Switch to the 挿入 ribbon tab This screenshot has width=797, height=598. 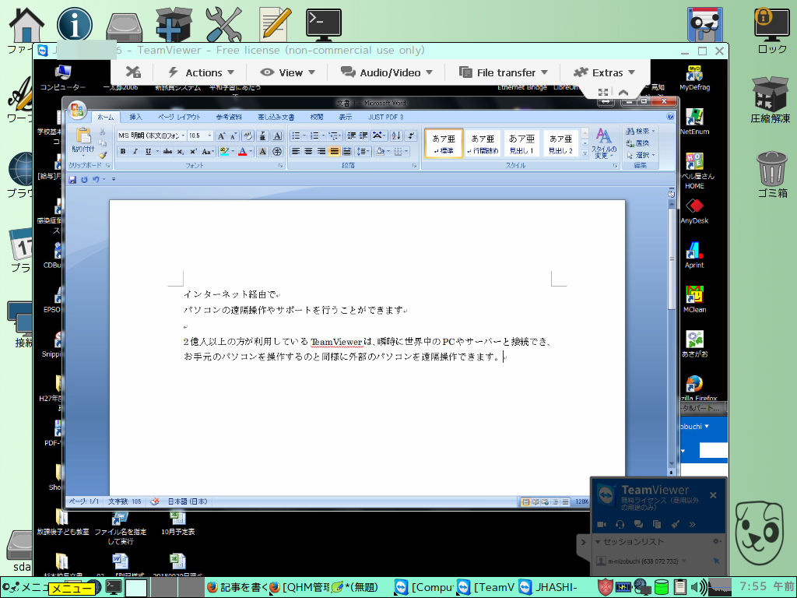(135, 117)
